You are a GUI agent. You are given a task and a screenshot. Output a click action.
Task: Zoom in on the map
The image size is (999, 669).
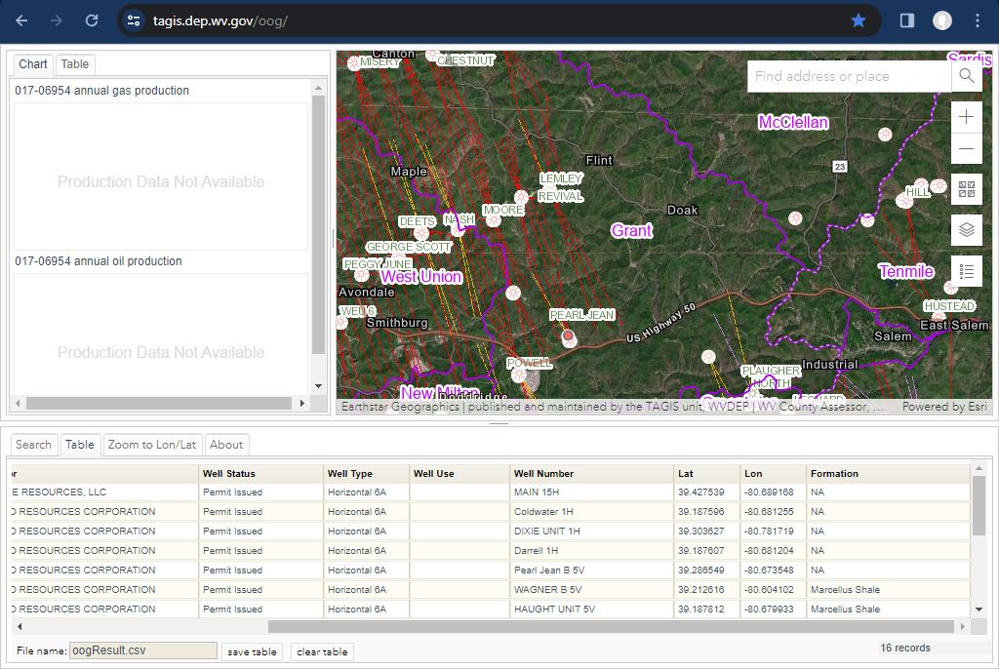(x=966, y=117)
